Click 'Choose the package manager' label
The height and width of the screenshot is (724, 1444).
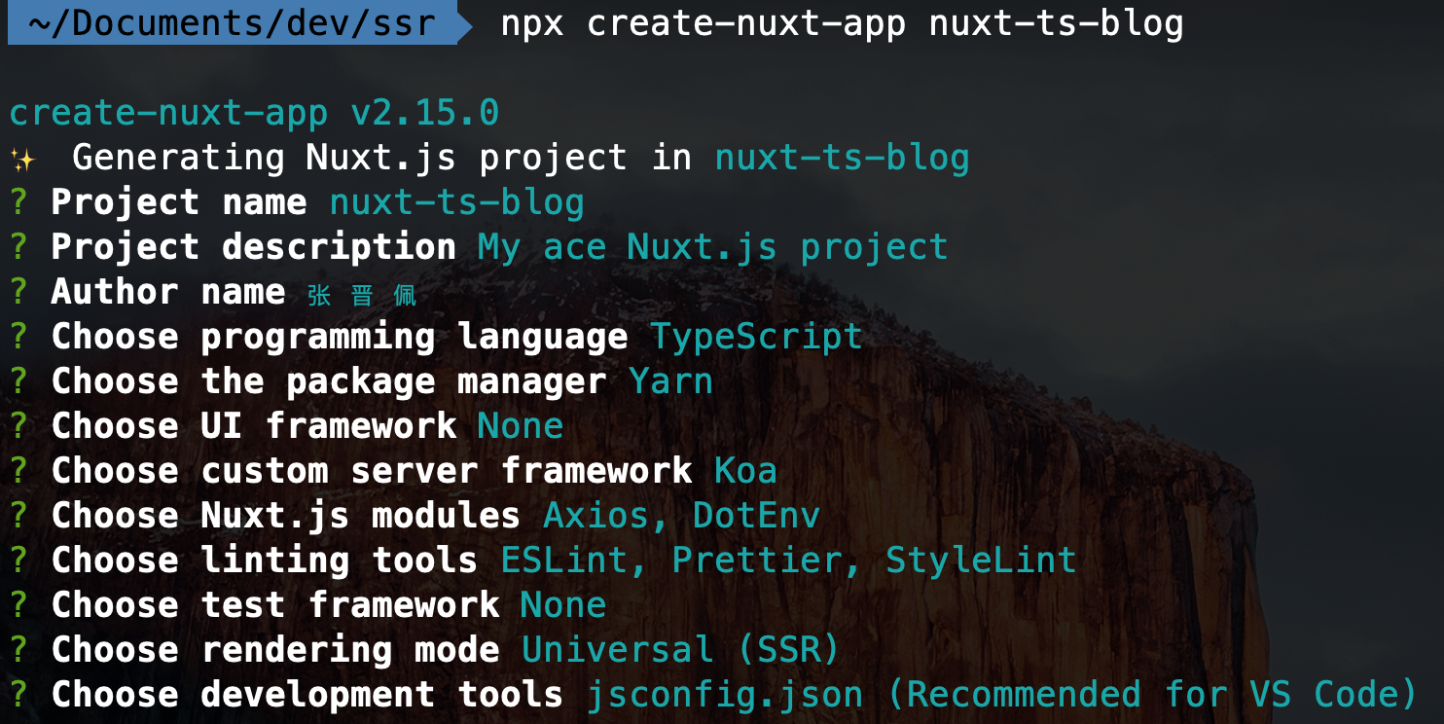(329, 381)
